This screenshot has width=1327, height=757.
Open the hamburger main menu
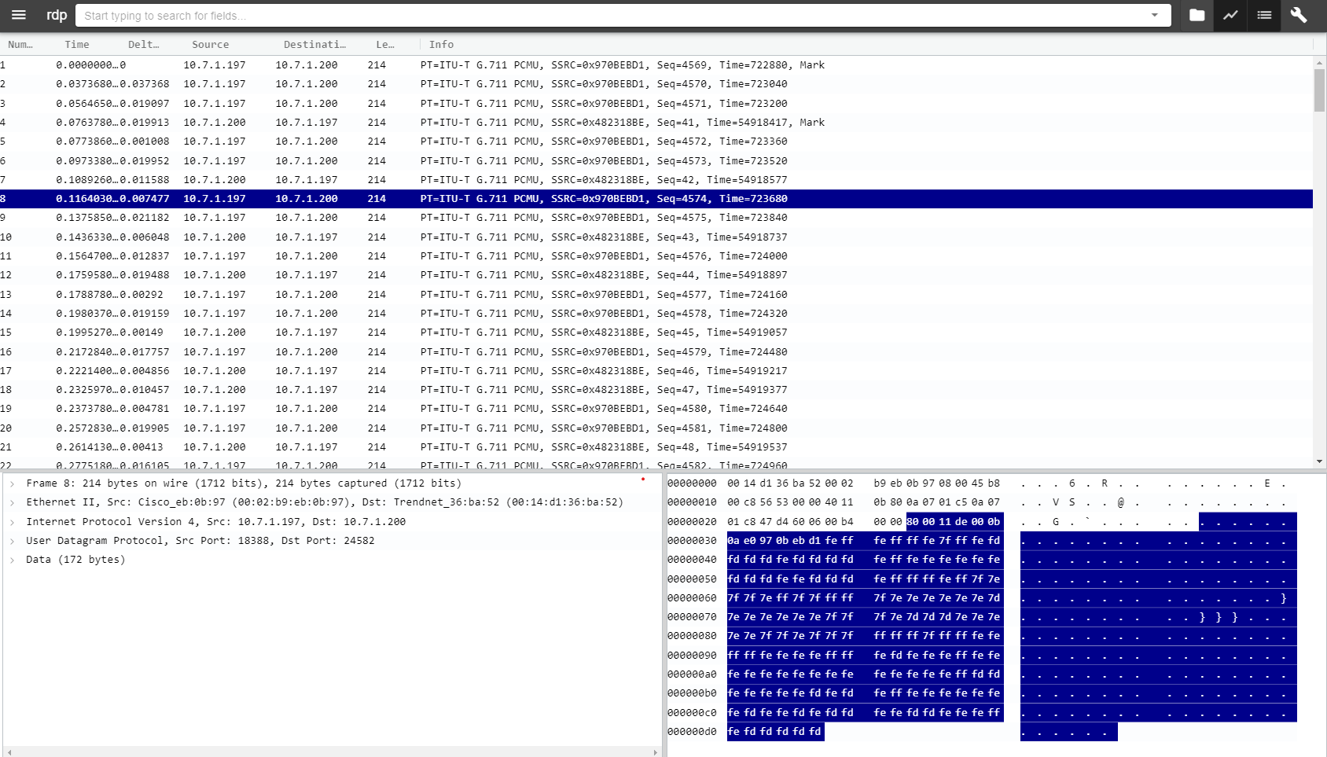[18, 15]
